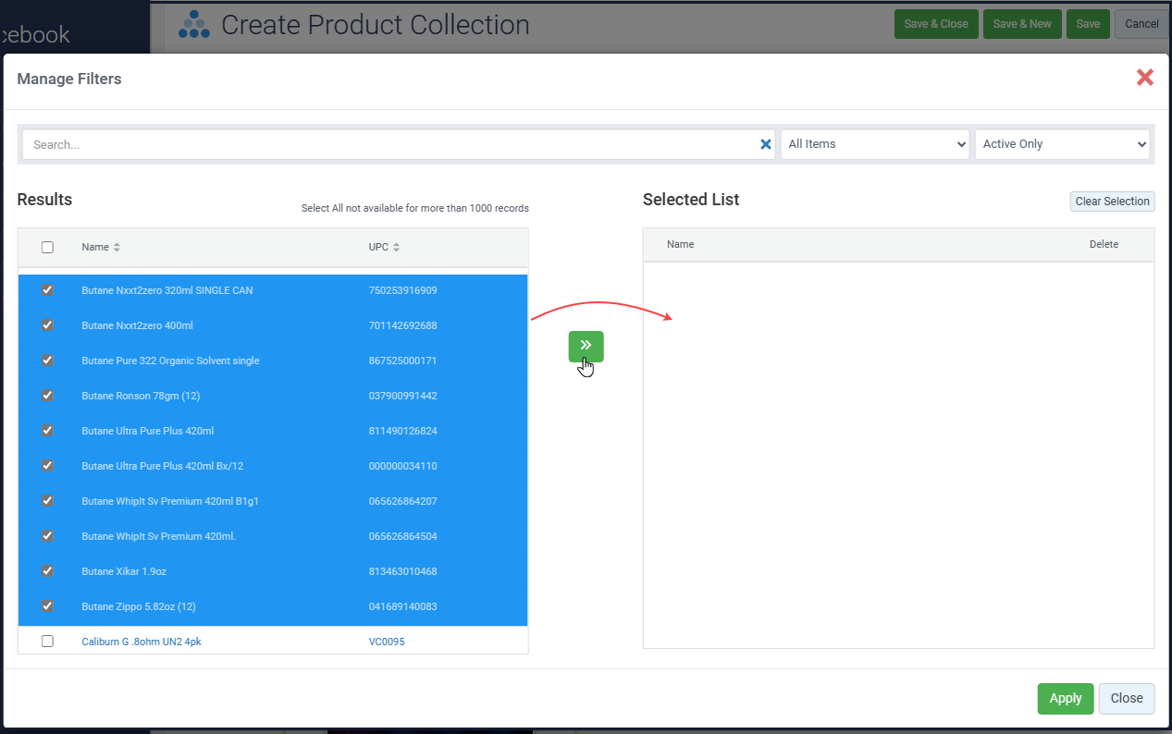The width and height of the screenshot is (1172, 734).
Task: Click UPC 000000034110 cell
Action: pyautogui.click(x=402, y=466)
